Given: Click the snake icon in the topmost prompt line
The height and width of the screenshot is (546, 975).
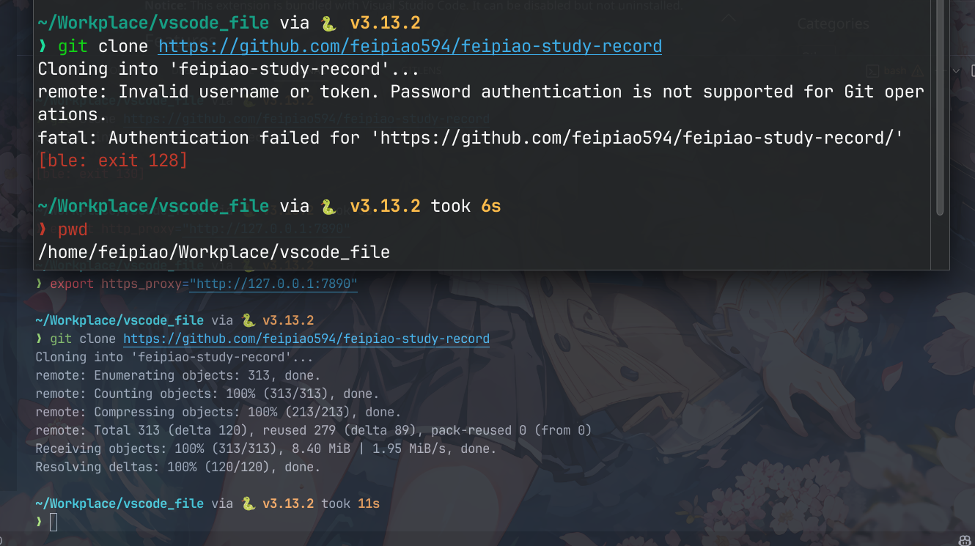Looking at the screenshot, I should click(x=328, y=24).
